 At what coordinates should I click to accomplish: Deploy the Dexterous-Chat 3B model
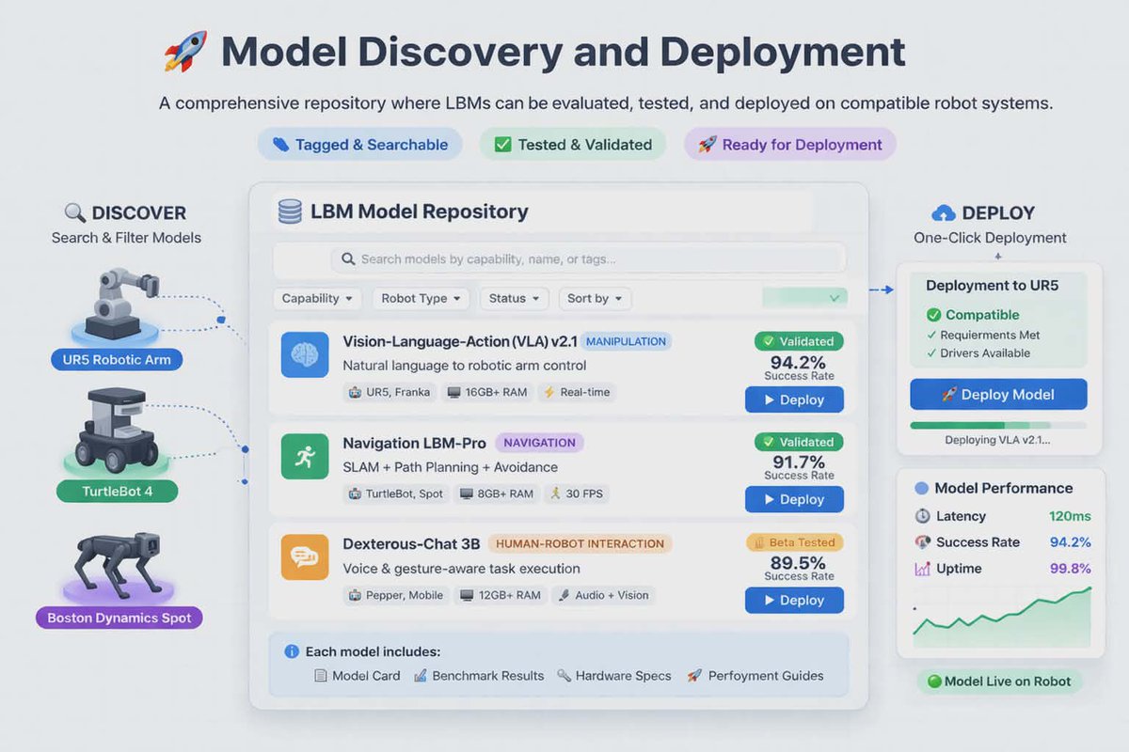(794, 600)
